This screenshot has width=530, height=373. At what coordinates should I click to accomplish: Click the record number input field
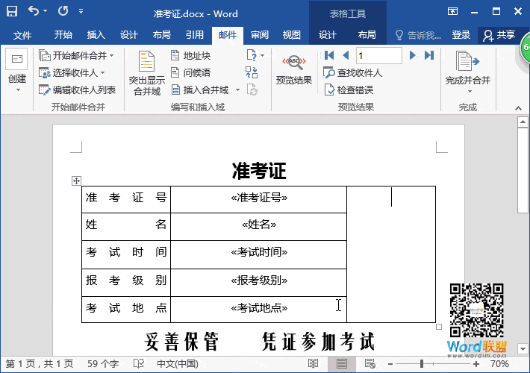[378, 55]
